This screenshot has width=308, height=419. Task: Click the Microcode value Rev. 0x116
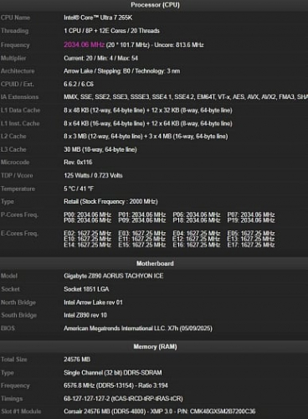(78, 163)
